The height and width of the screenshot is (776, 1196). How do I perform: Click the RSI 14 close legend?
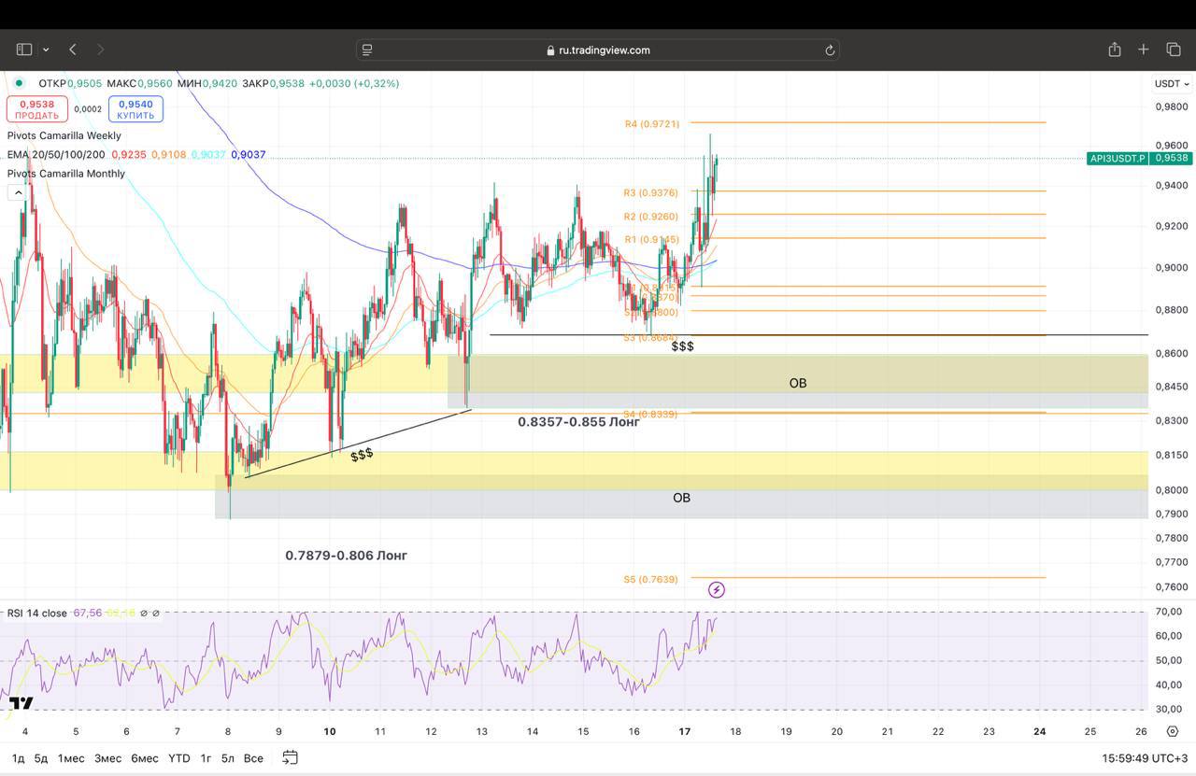[x=37, y=614]
